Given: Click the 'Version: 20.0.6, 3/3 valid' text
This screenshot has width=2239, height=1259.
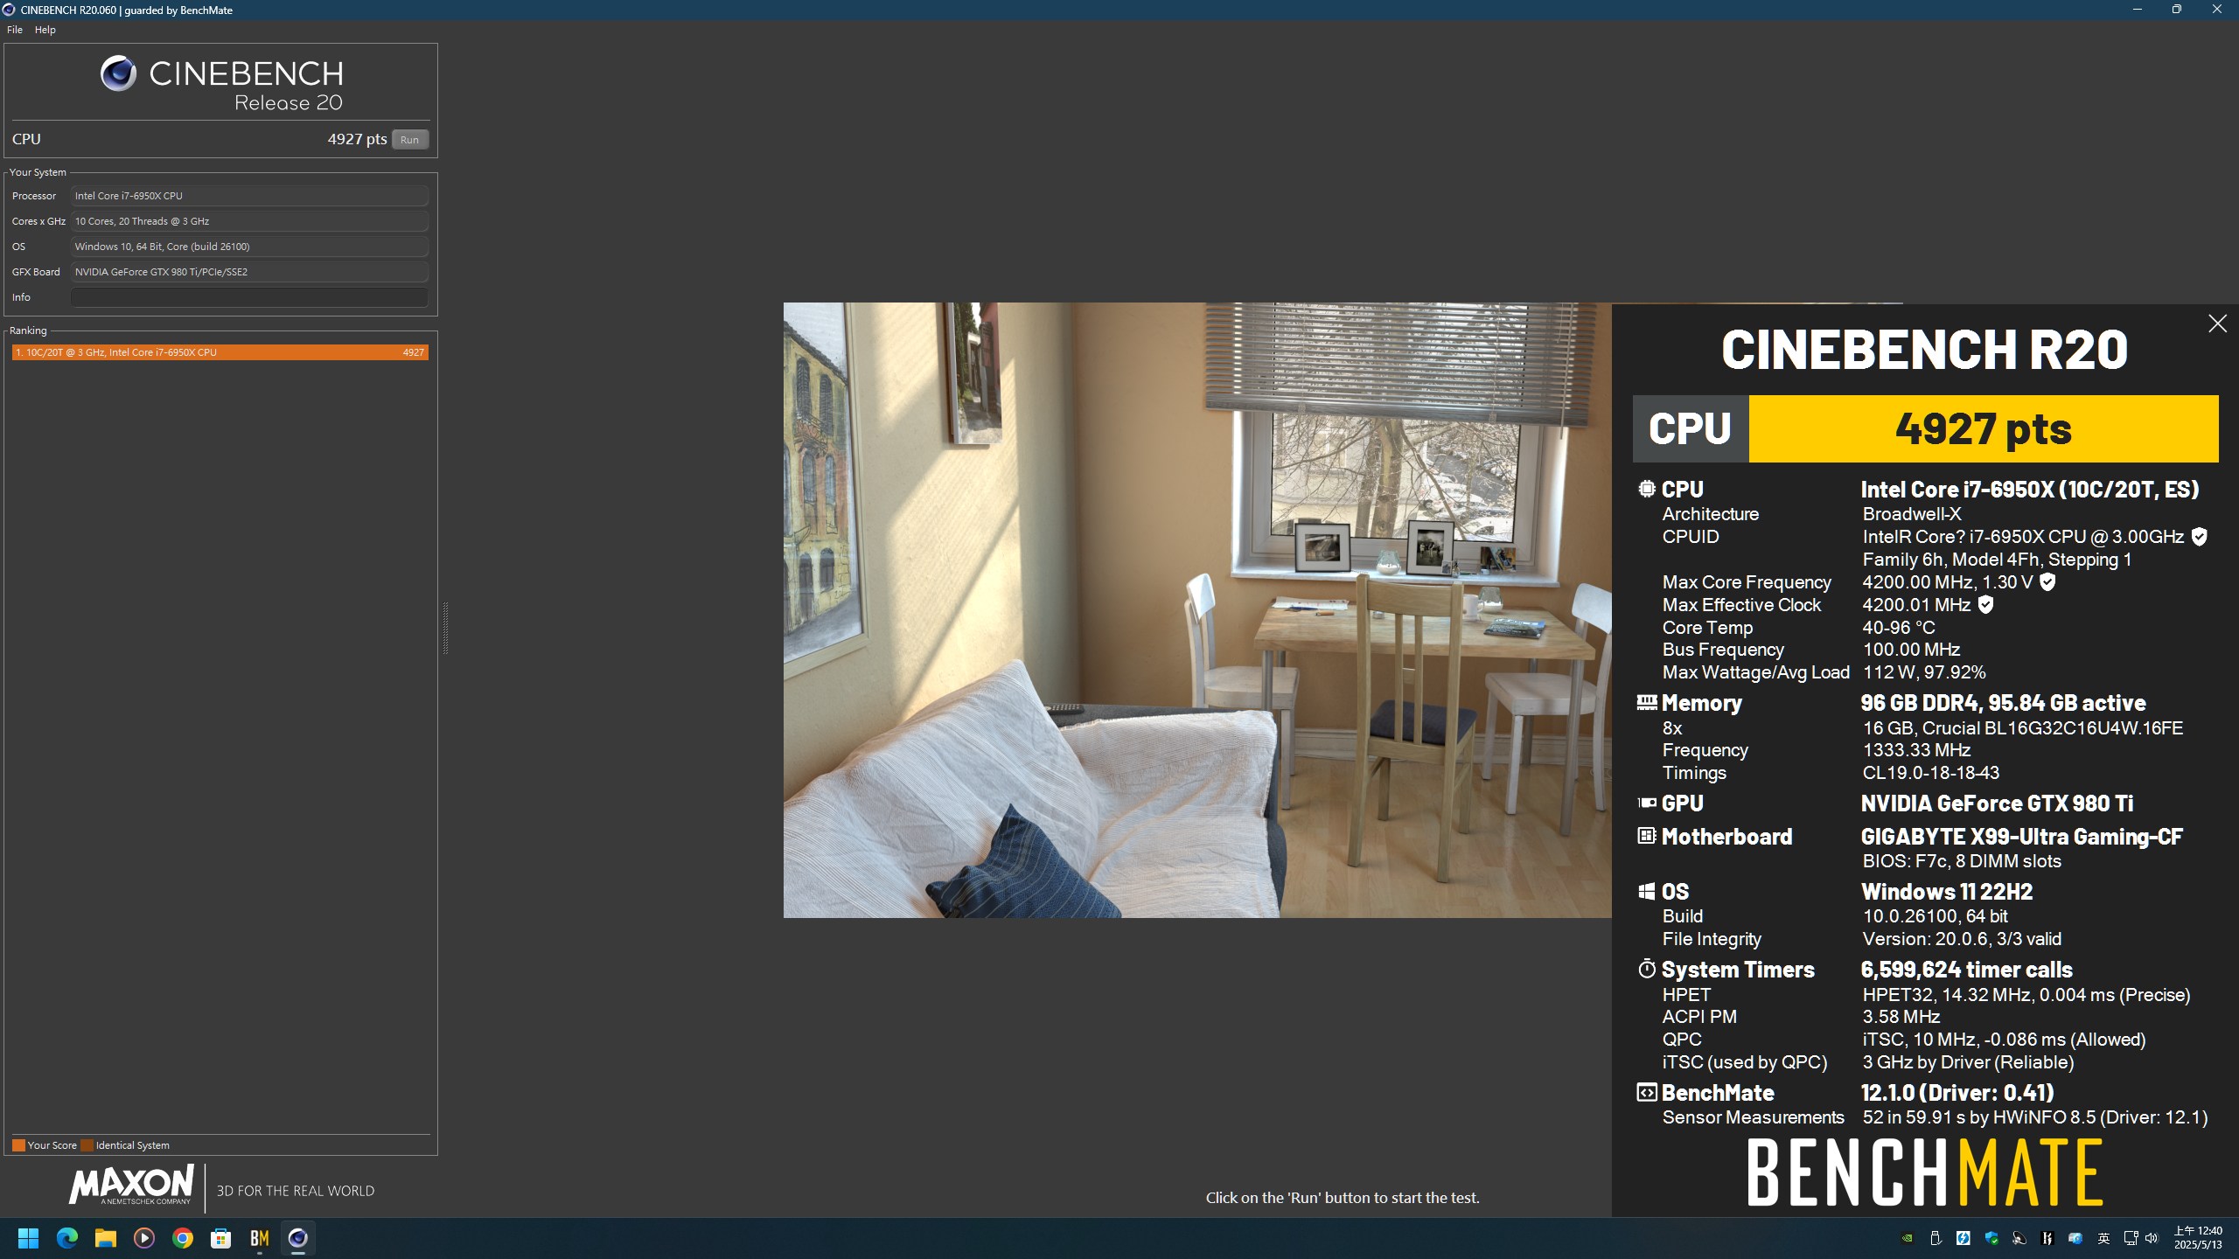Looking at the screenshot, I should pyautogui.click(x=1962, y=939).
